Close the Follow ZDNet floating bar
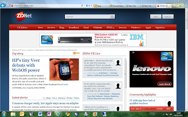This screenshot has height=117, width=188. point(172,109)
